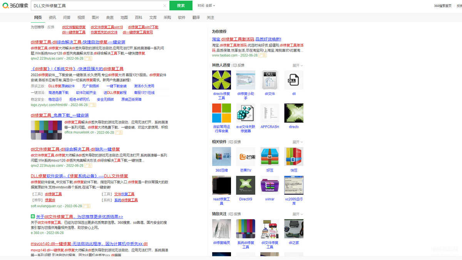
Task: Switch to the 软件 tab
Action: click(x=182, y=17)
